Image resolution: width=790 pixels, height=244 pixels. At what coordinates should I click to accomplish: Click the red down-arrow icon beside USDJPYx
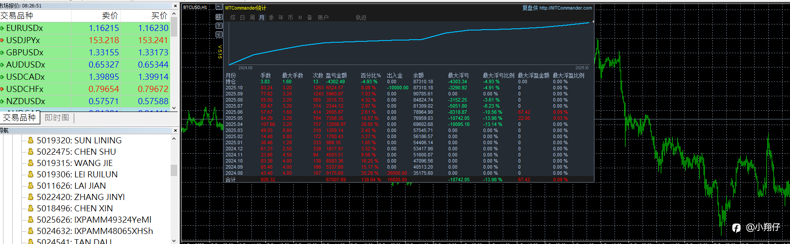[x=2, y=41]
